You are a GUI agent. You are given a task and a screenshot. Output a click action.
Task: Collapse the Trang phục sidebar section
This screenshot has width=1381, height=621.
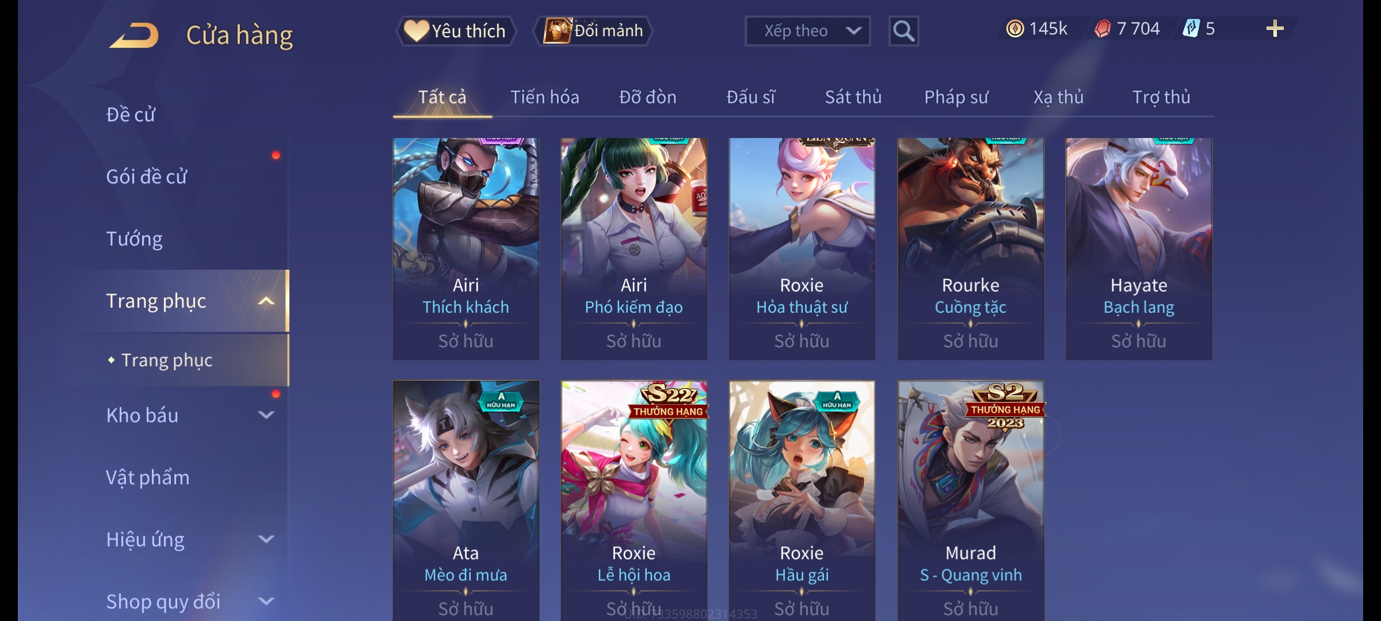point(266,301)
